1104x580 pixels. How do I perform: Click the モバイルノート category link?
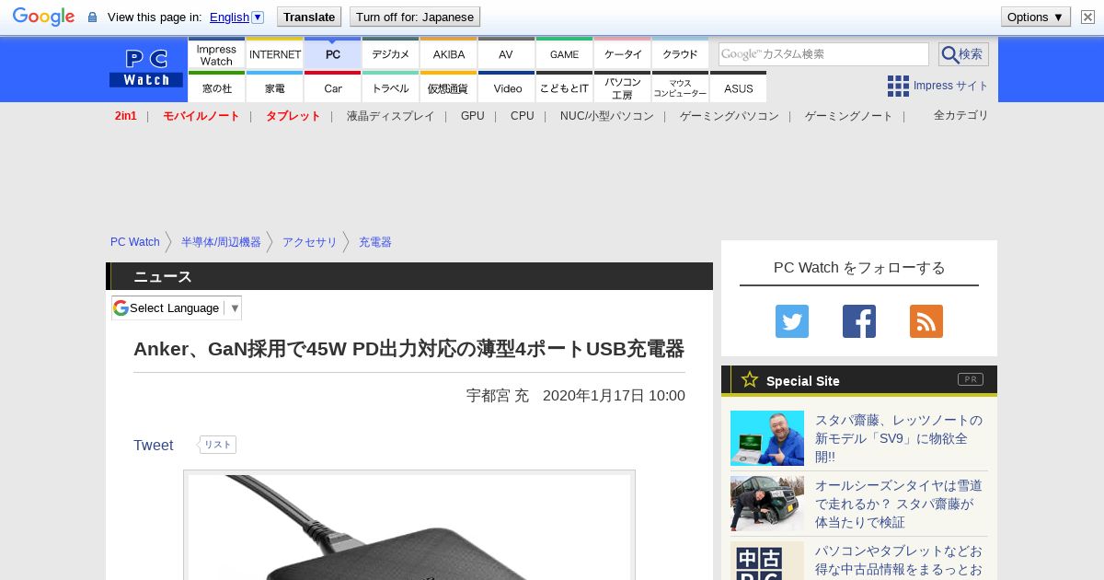[x=201, y=116]
